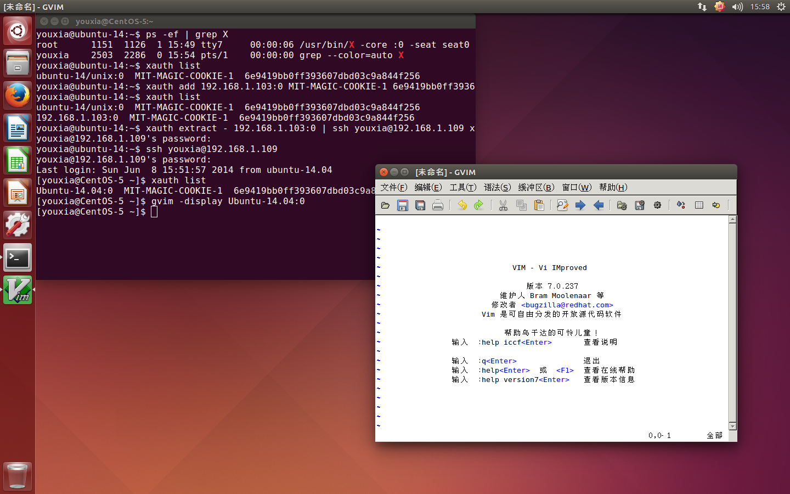Click the '0,0-1' cursor position in Vim
Viewport: 790px width, 494px height.
click(659, 435)
